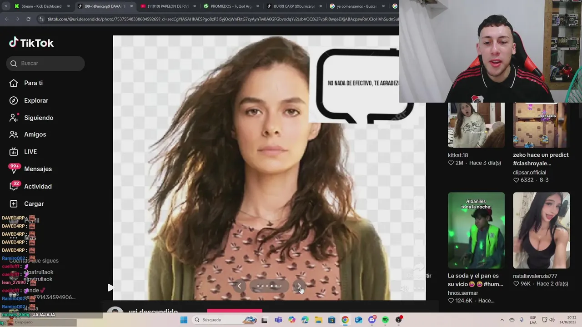
Task: Close the PAPELON DE RIVER tab
Action: (x=195, y=6)
